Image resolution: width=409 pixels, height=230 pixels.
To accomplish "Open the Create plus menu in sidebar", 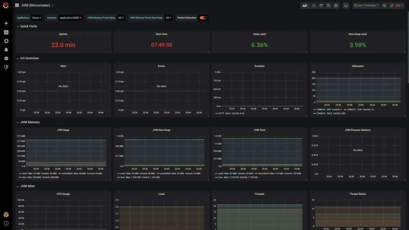I will (x=6, y=23).
